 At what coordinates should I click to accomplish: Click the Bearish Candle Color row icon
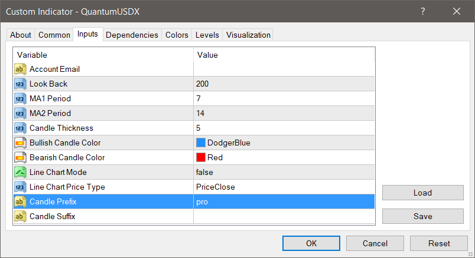pos(19,157)
